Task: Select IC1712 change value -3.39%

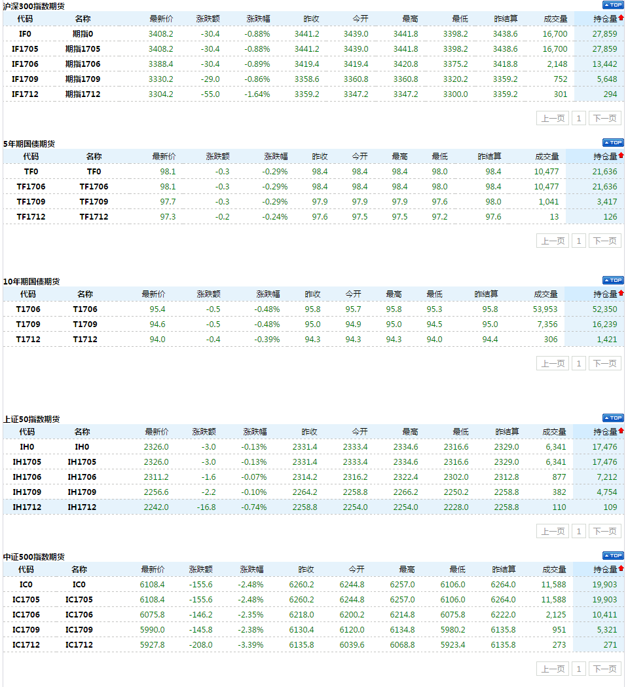Action: 251,645
